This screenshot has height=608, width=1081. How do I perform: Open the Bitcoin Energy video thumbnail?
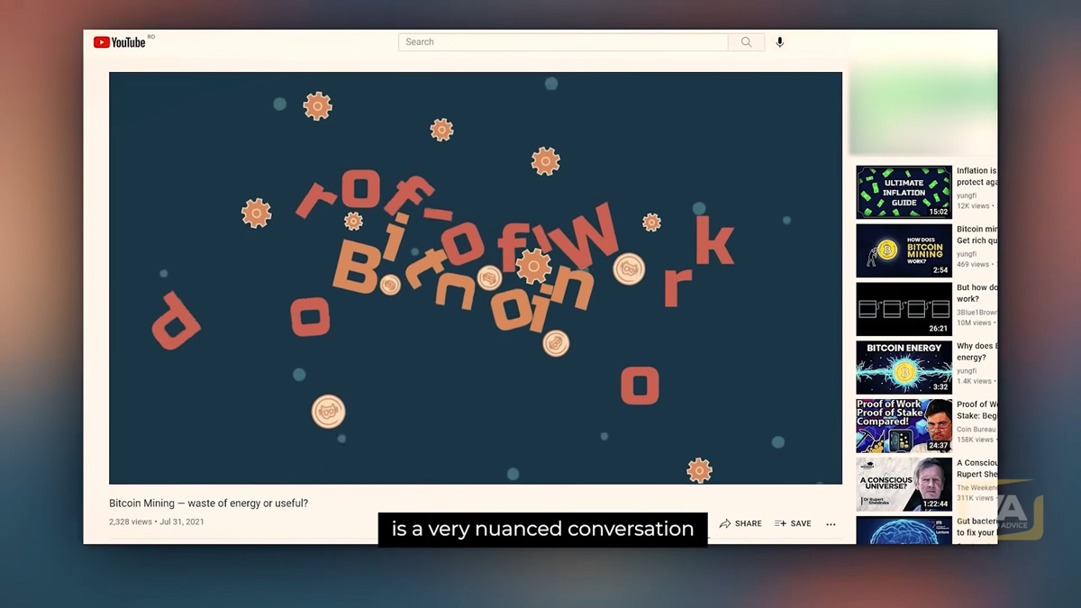tap(904, 368)
